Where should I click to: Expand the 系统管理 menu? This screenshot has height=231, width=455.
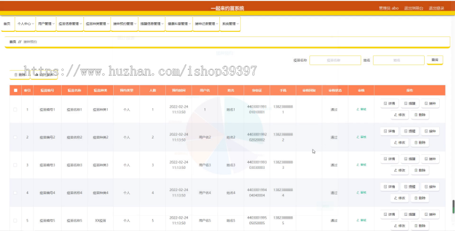[x=230, y=24]
